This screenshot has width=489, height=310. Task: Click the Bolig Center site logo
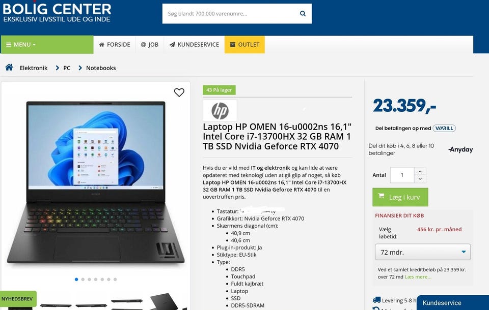57,12
